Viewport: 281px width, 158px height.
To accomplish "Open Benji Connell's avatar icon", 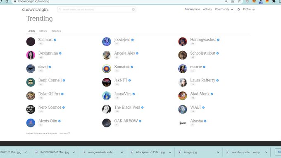I will [31, 82].
